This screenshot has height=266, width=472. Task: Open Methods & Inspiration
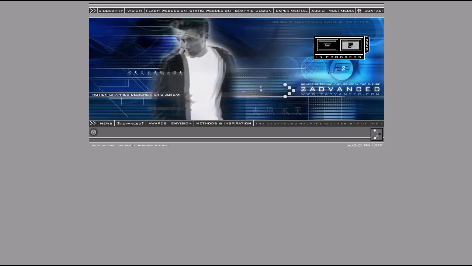click(x=223, y=123)
